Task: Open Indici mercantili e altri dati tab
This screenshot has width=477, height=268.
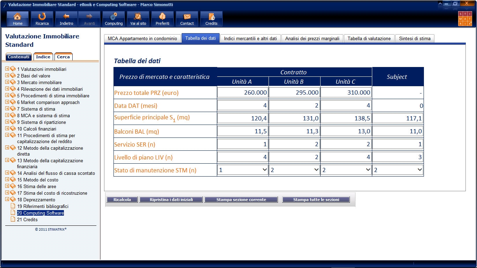Action: click(250, 38)
